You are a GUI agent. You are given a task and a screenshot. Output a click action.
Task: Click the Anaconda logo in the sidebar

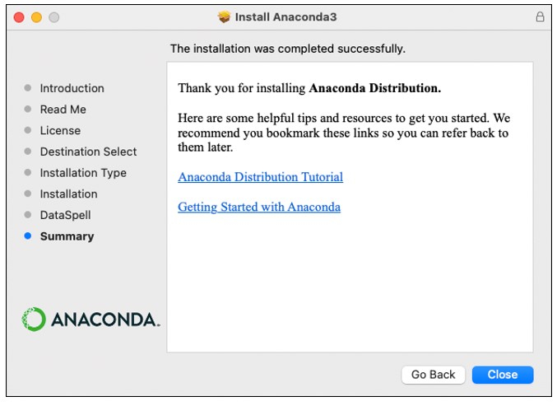[x=91, y=320]
